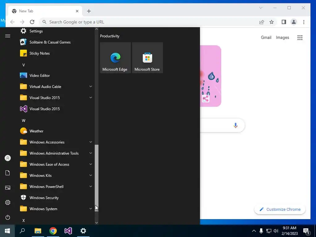Open Google Images link
Screen dimensions: 316x237
pos(282,37)
